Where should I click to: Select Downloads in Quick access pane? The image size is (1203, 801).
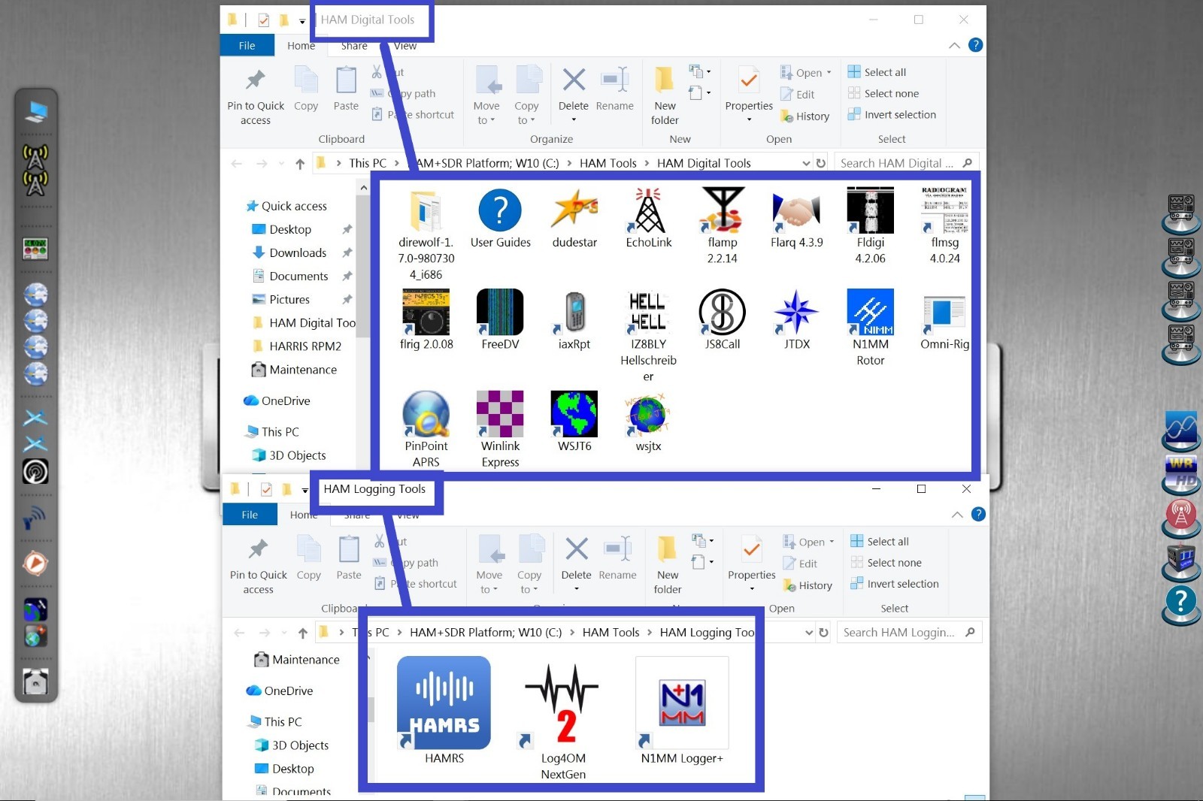[x=298, y=253]
